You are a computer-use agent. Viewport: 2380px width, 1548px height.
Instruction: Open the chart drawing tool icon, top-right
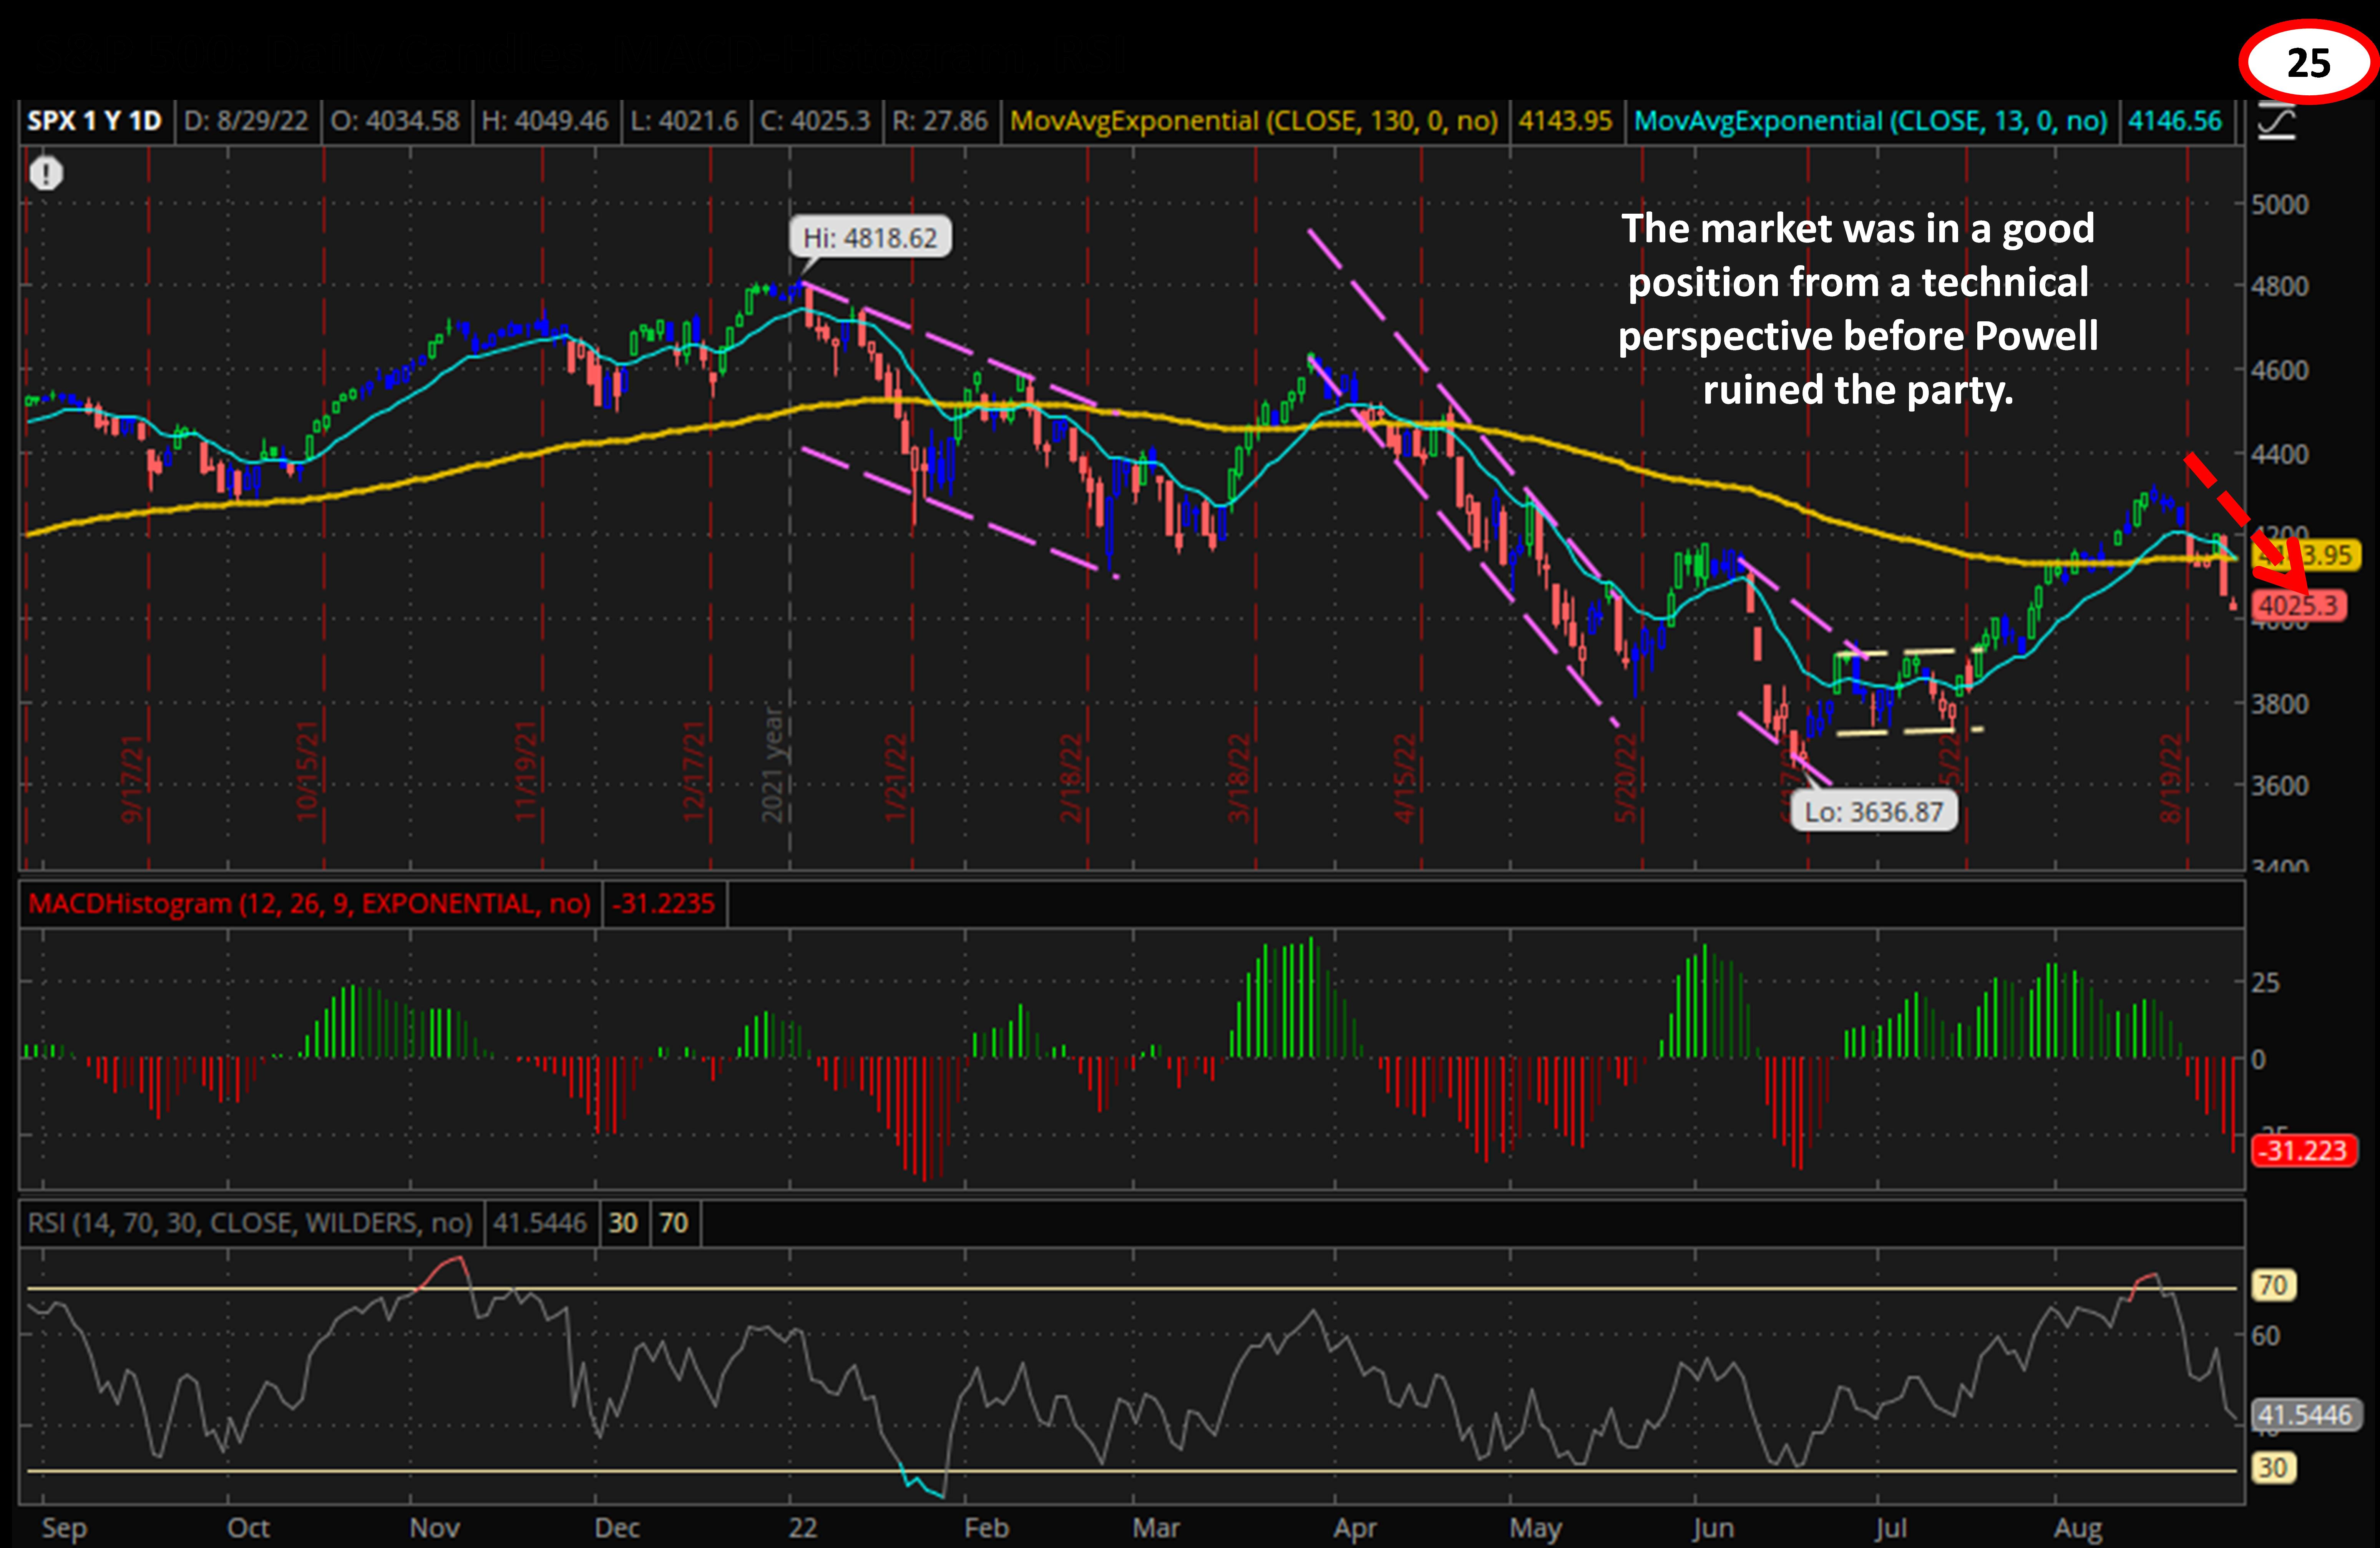tap(2277, 122)
